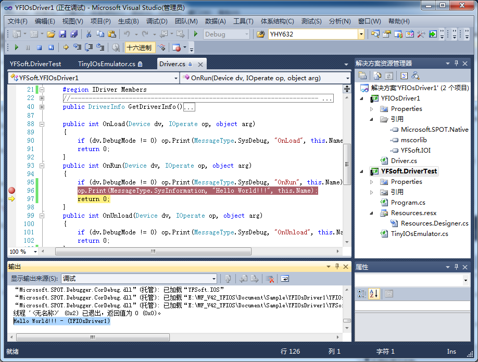Viewport: 478px width, 362px height.
Task: Toggle Alphabetical sort in Properties panel
Action: pos(374,294)
